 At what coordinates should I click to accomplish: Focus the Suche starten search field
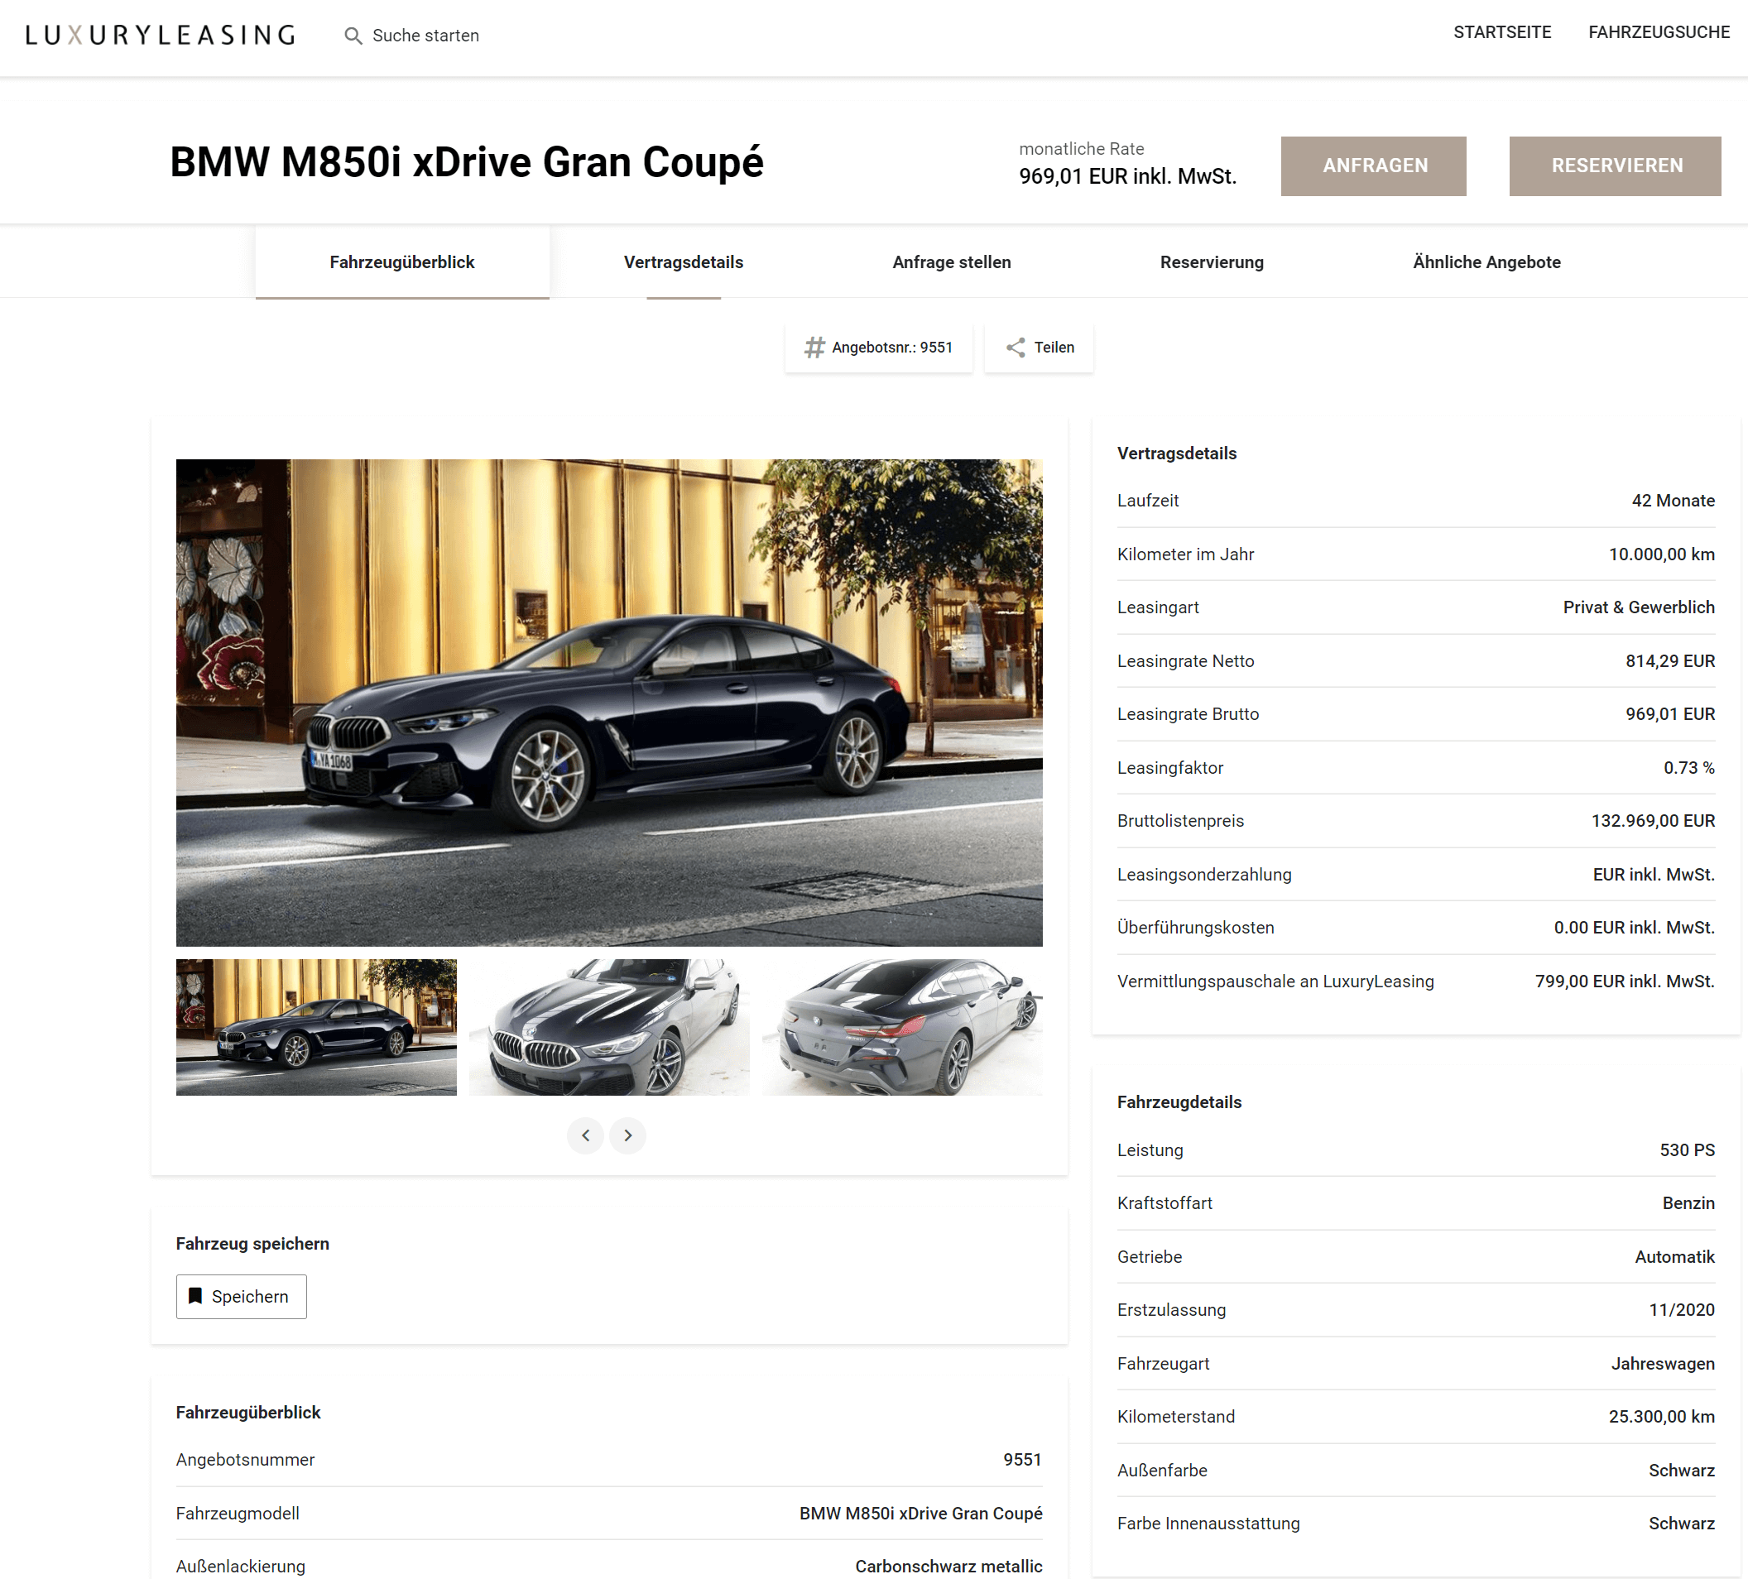point(425,36)
